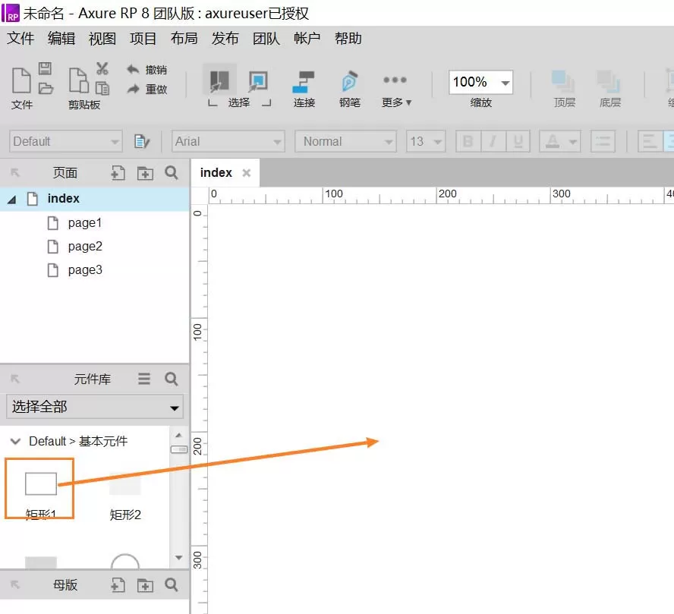Click the align left icon

(650, 141)
